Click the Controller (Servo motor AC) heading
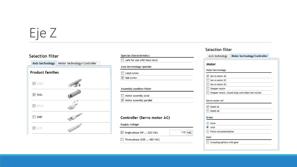Image resolution: width=297 pixels, height=167 pixels. click(145, 118)
